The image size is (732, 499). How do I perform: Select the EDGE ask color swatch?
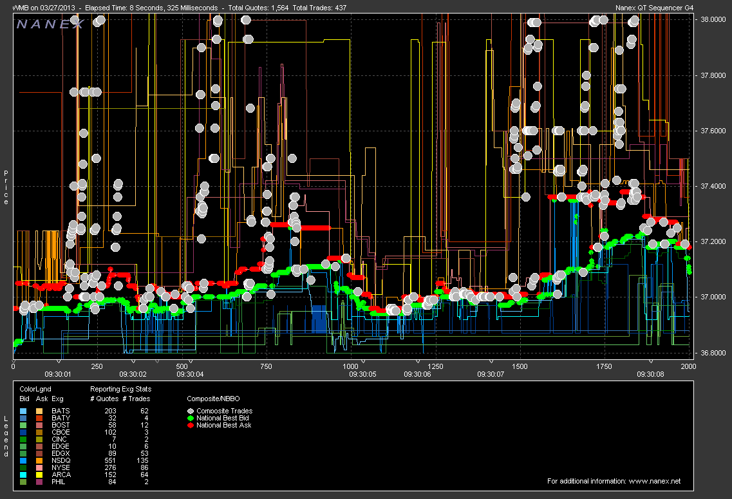(40, 447)
